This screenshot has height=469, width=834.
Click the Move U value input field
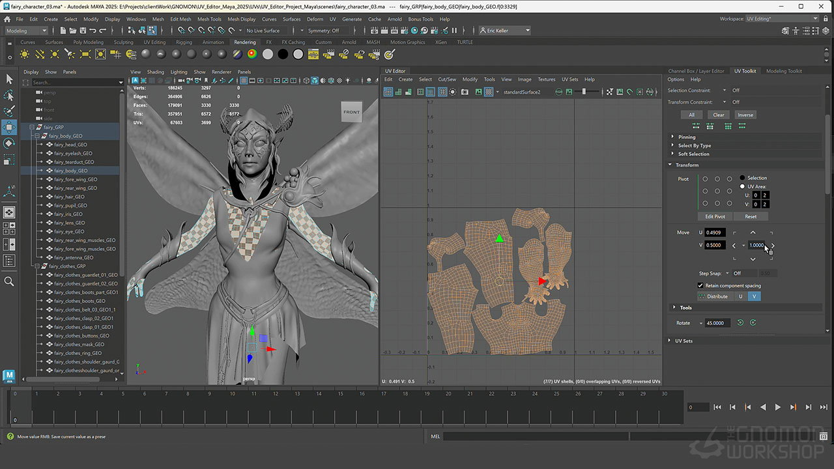pos(715,233)
